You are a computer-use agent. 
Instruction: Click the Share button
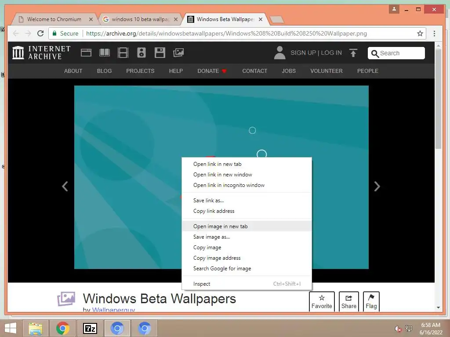tap(348, 301)
